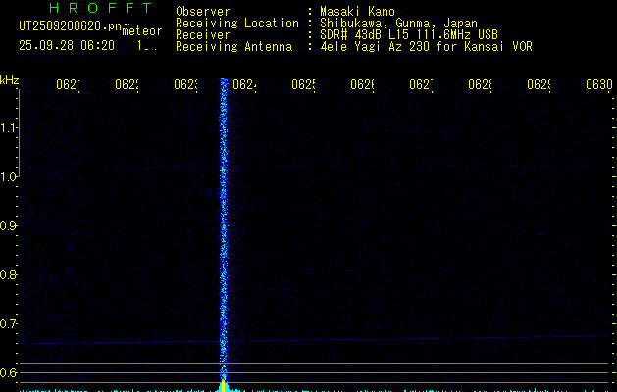Viewport: 617px width, 392px height.
Task: Click the kHz axis unit label
Action: coord(10,81)
